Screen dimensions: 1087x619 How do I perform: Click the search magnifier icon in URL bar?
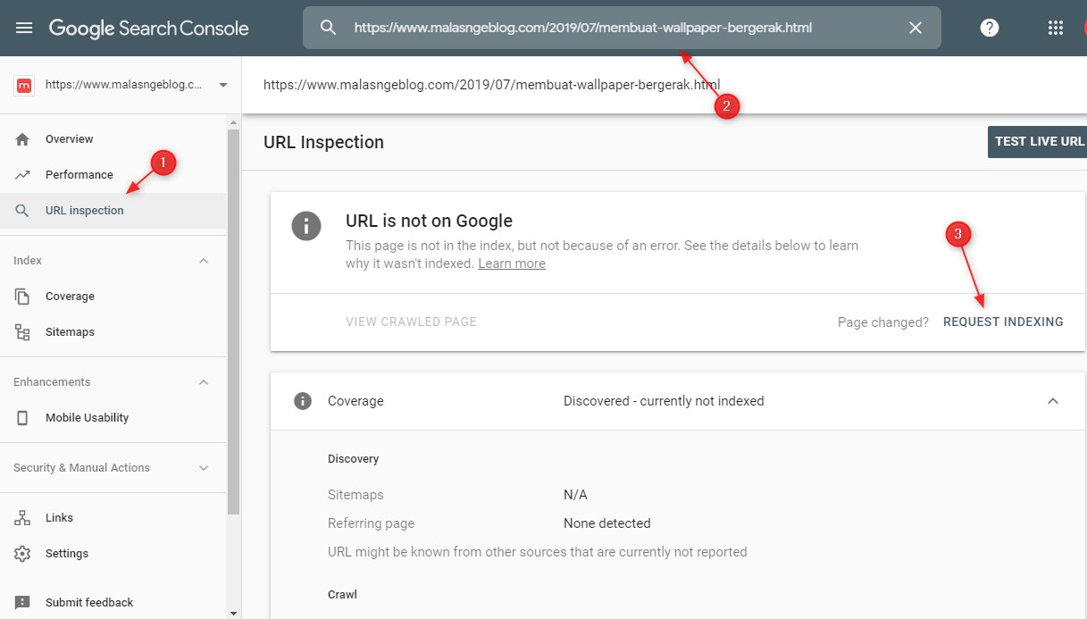pos(328,28)
